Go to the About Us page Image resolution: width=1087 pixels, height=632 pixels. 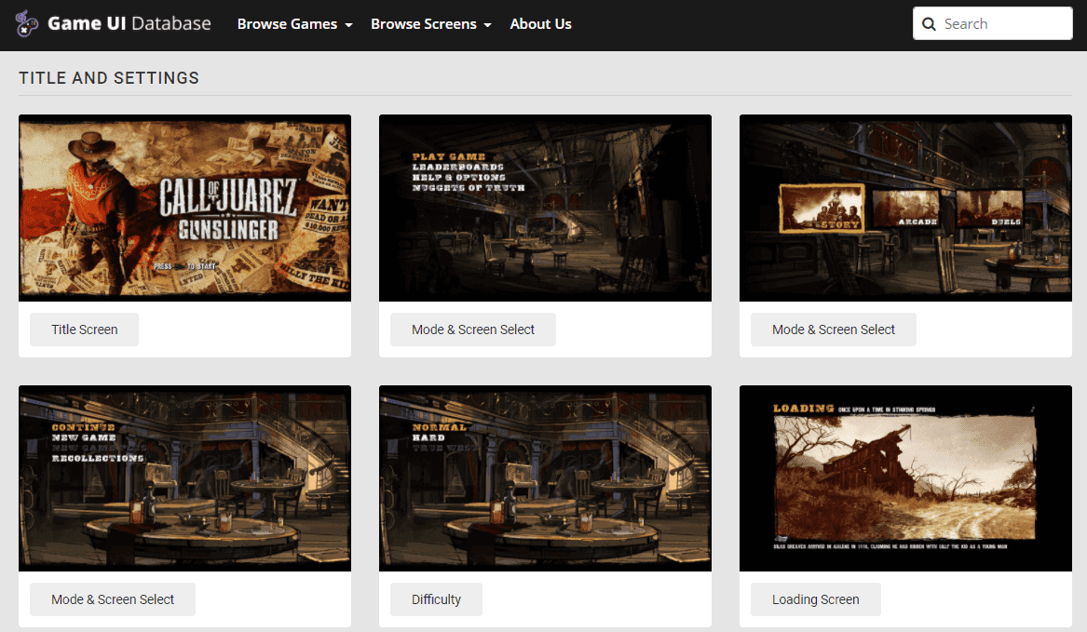(x=541, y=24)
